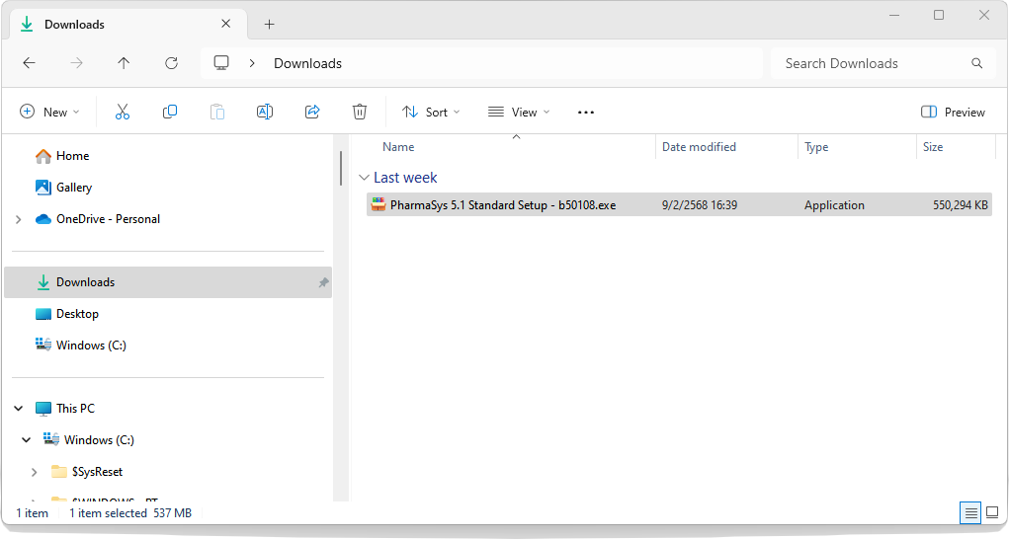1009x539 pixels.
Task: Collapse the Last week group
Action: tap(364, 178)
